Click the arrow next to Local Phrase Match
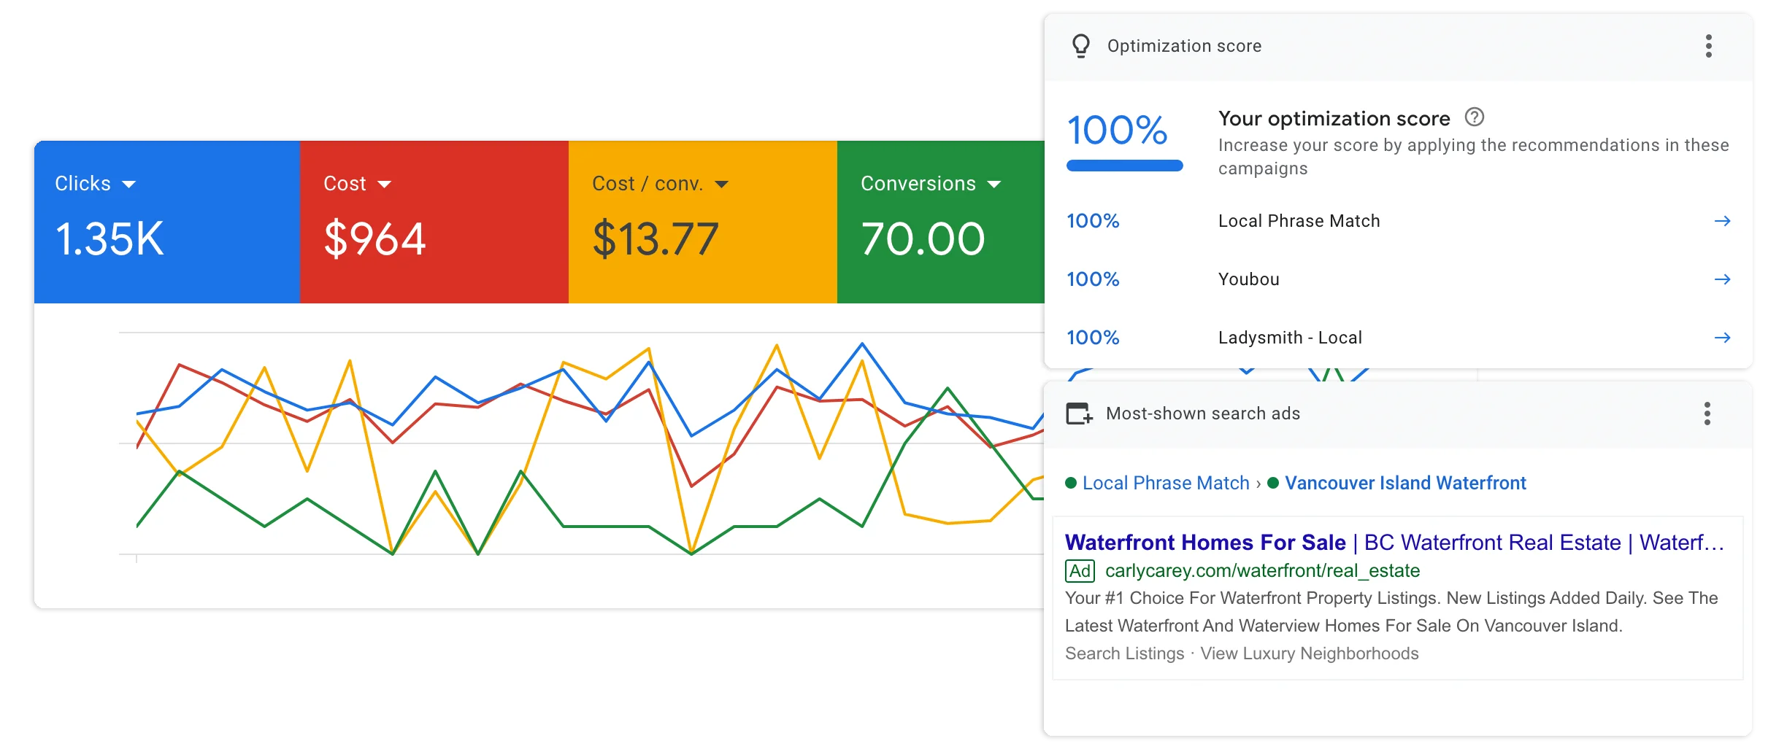The height and width of the screenshot is (749, 1787). [x=1722, y=221]
